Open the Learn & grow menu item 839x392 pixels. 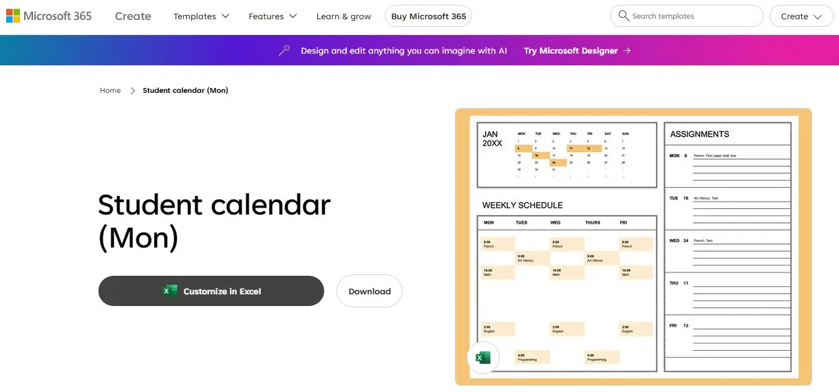click(x=343, y=17)
